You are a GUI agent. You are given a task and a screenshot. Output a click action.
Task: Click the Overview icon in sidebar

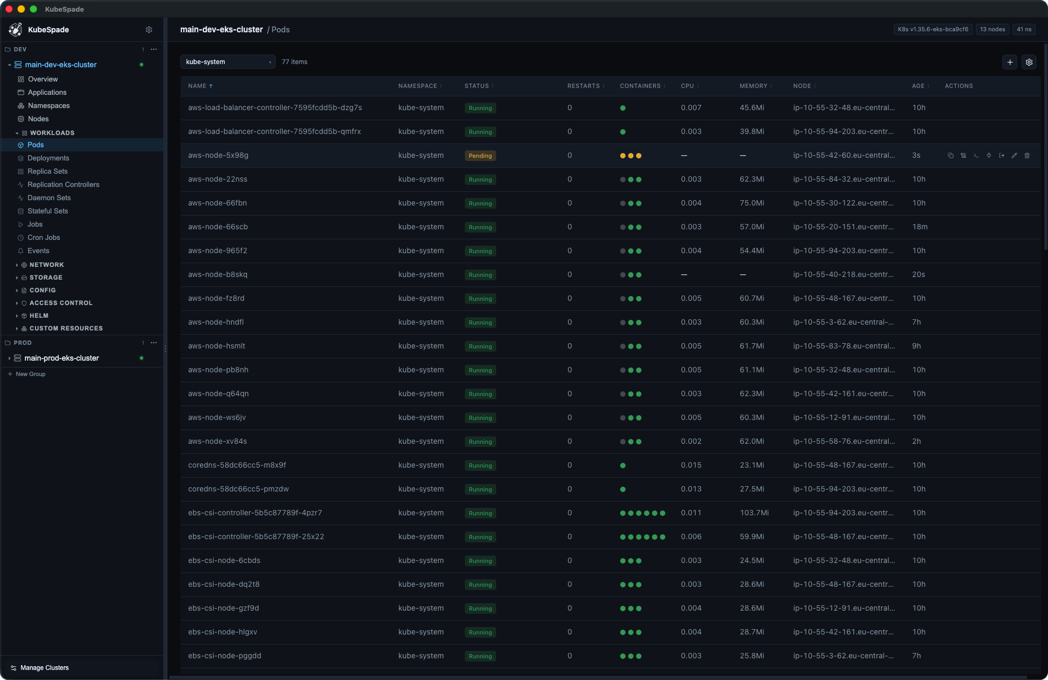click(x=21, y=79)
